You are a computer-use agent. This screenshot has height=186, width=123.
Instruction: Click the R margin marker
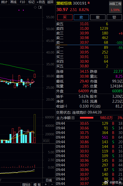tap(89, 3)
